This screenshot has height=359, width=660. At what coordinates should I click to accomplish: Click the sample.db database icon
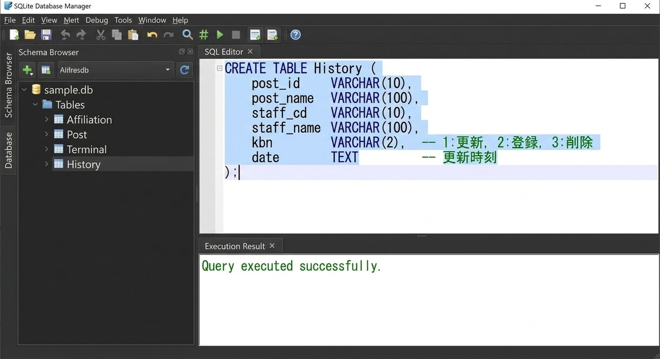tap(36, 90)
